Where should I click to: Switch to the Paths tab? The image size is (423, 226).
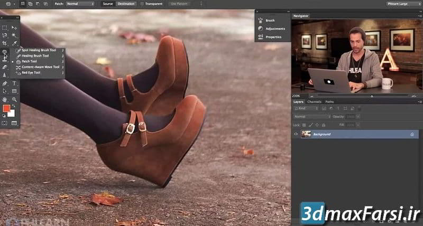[329, 102]
